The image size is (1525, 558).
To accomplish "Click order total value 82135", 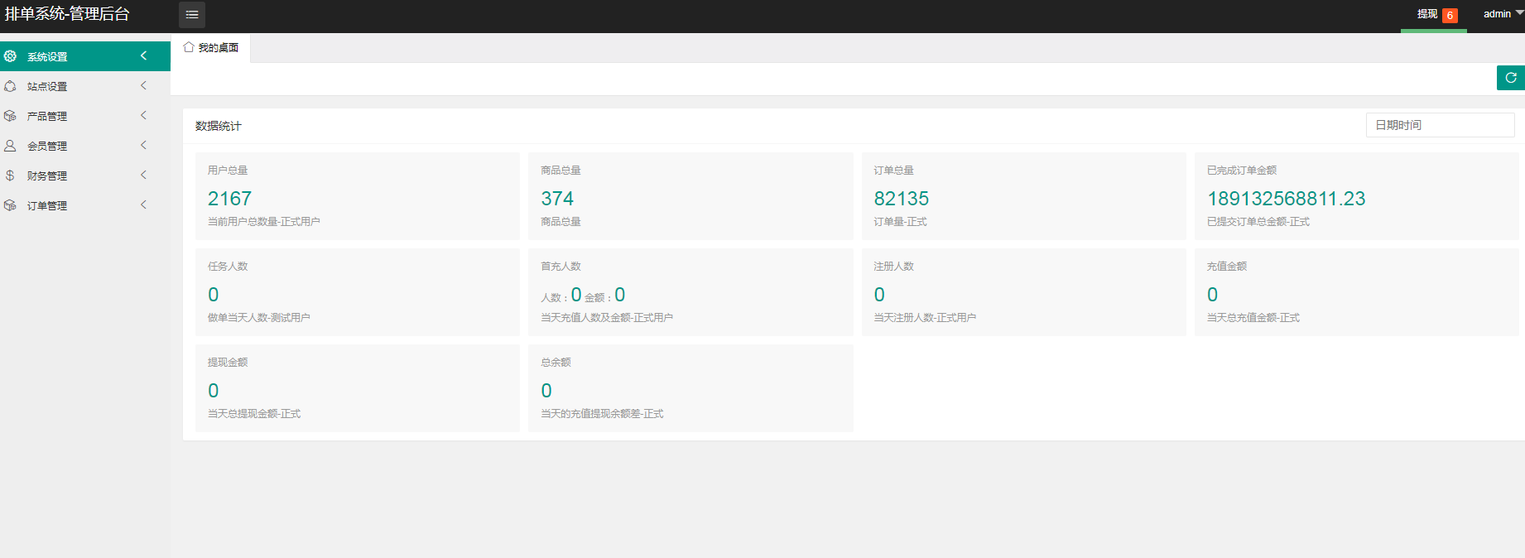I will point(902,199).
